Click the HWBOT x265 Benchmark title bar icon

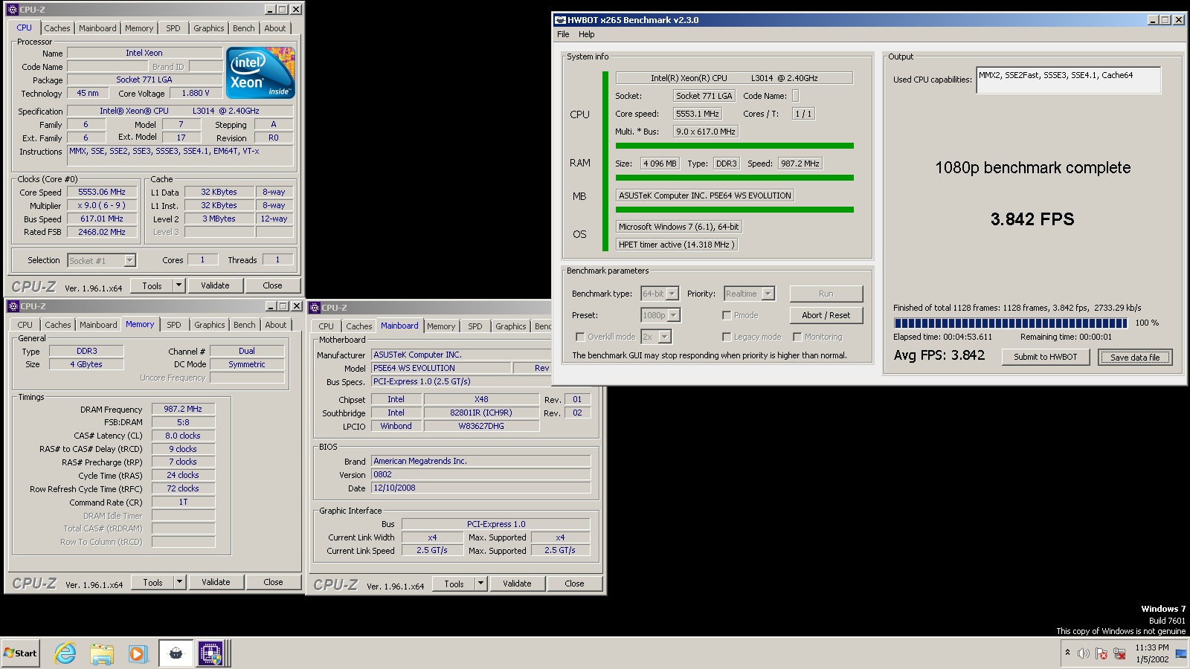[560, 20]
